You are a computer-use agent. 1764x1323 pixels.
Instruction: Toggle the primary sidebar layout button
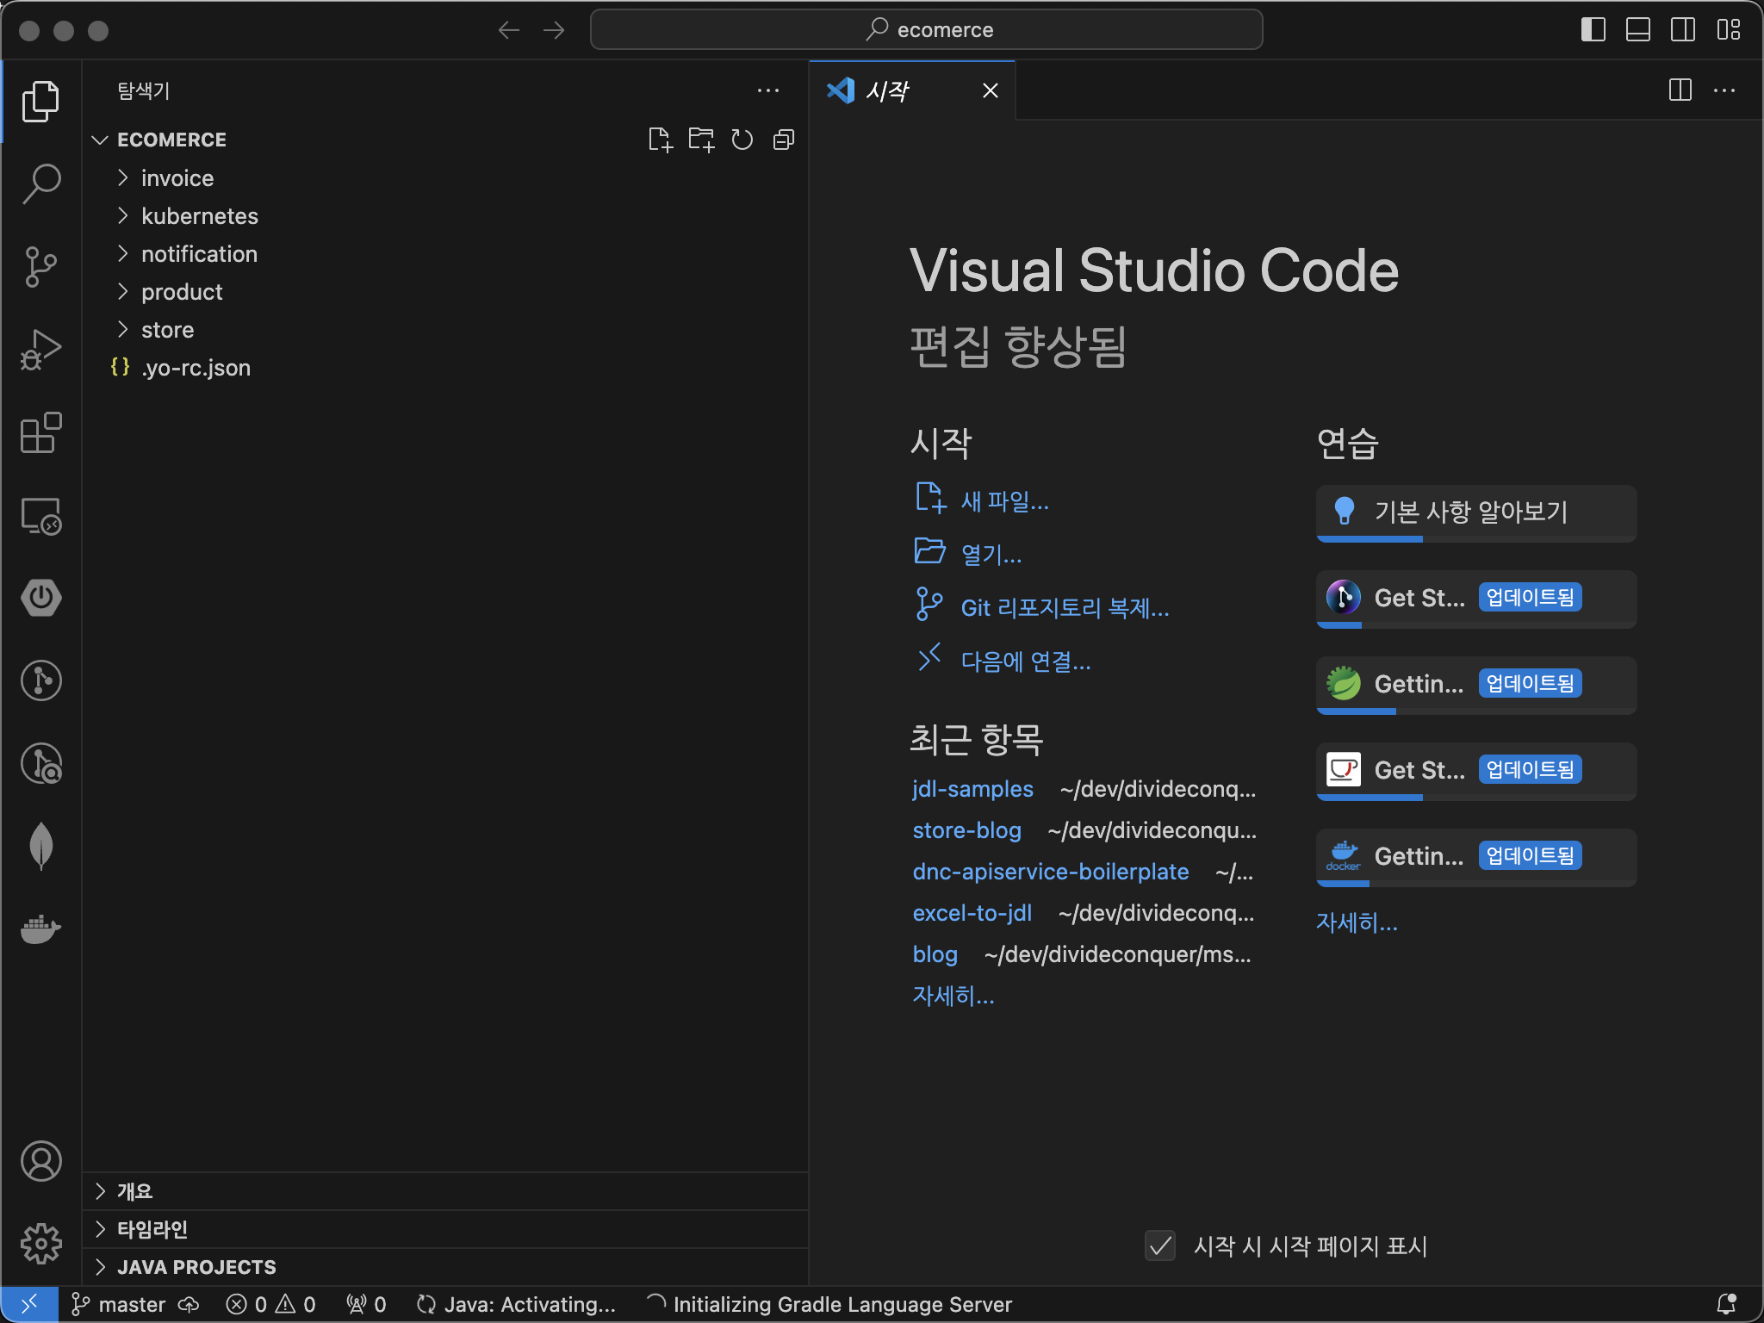click(x=1593, y=30)
